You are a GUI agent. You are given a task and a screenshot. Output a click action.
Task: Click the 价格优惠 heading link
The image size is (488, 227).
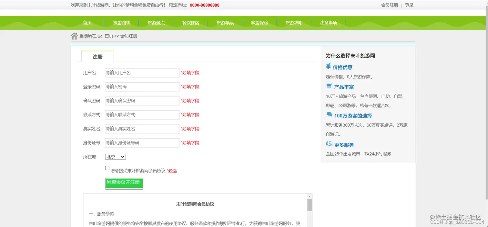point(342,67)
